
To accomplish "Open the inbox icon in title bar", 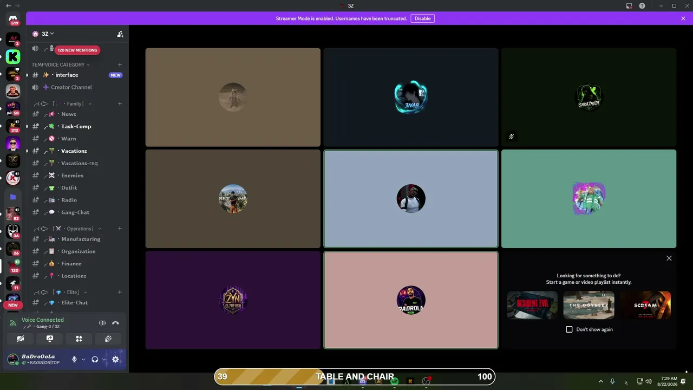I will pyautogui.click(x=629, y=5).
